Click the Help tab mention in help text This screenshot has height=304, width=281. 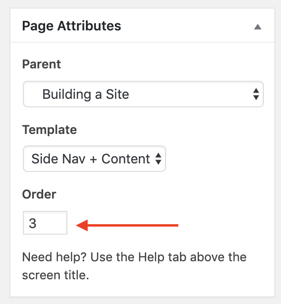[x=162, y=257]
